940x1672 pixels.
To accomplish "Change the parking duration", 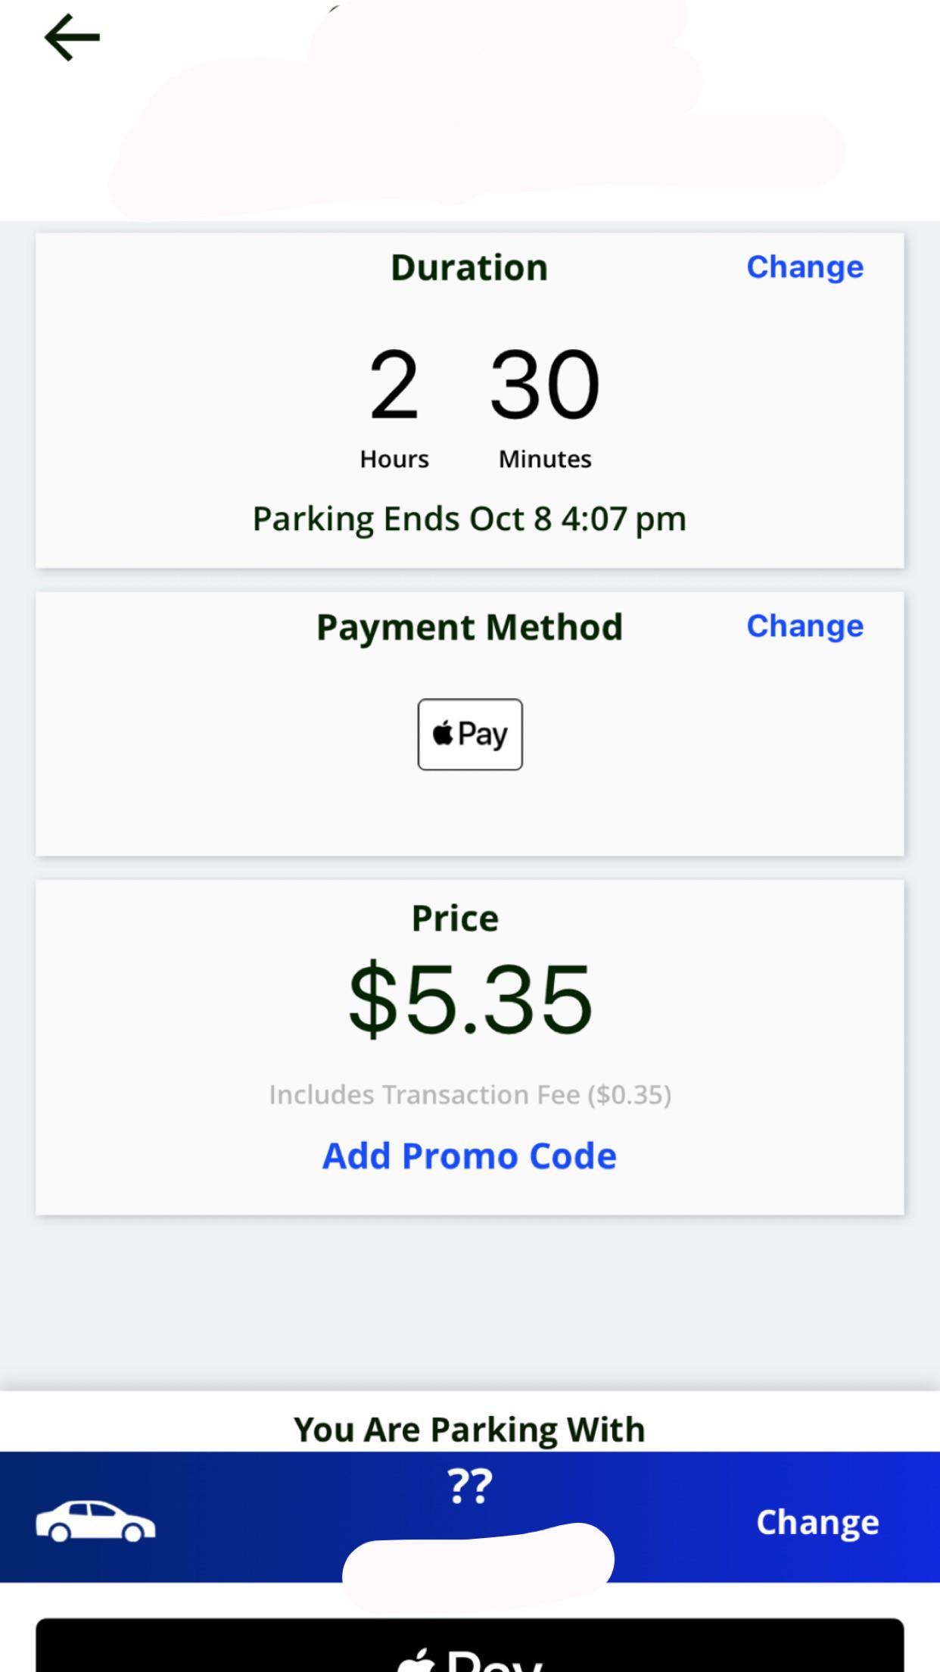I will [x=805, y=267].
